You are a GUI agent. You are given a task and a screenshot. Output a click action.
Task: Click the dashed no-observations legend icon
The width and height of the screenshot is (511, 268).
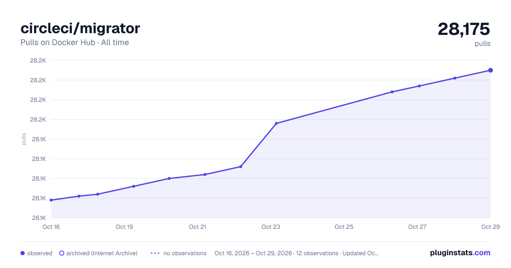click(x=155, y=253)
